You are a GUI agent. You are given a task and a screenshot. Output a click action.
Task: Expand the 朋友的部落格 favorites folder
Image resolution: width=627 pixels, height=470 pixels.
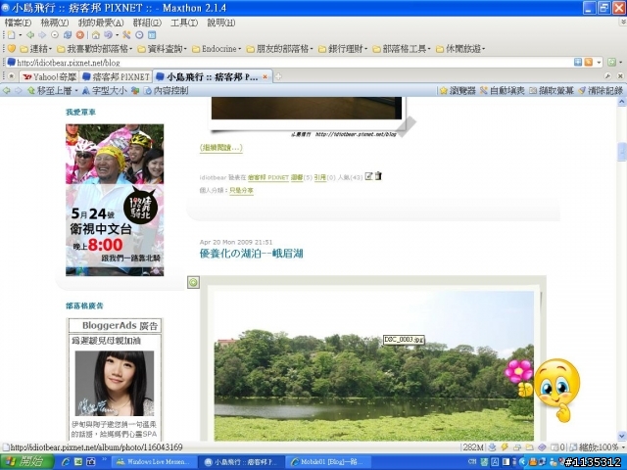[x=279, y=49]
